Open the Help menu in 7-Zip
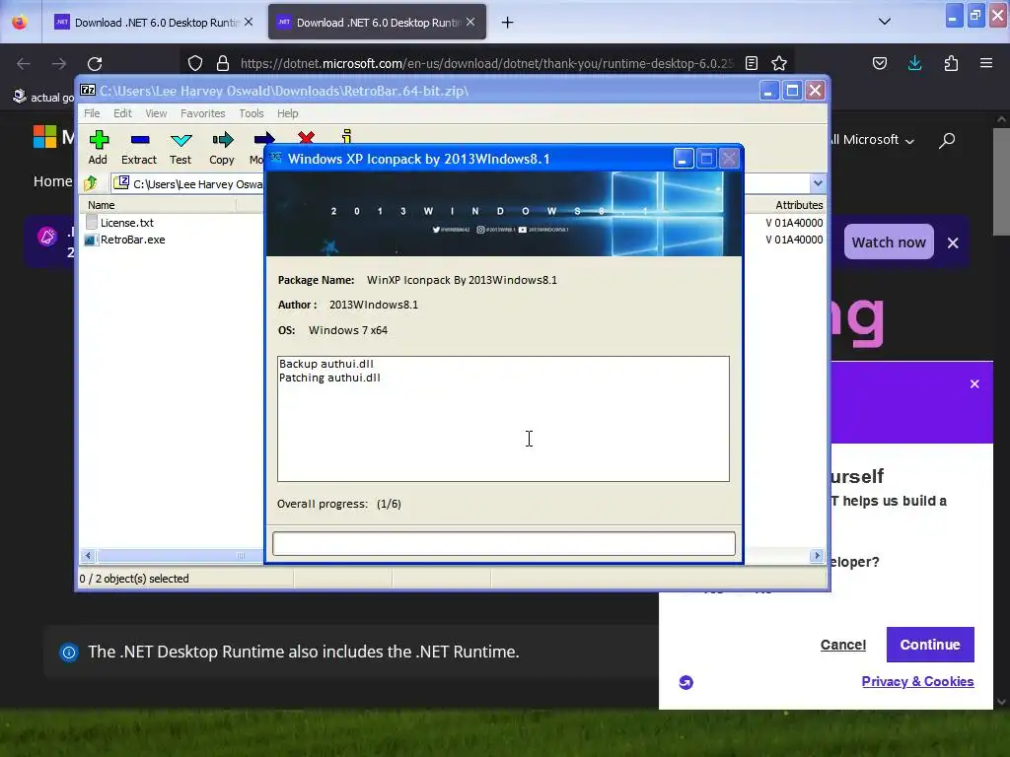1010x757 pixels. pos(287,113)
